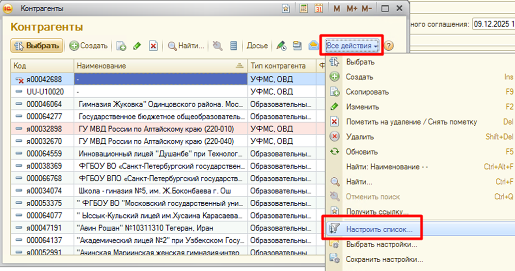Click the favorites star icon in title bar
Viewport: 515px width, 271px height.
(x=286, y=9)
